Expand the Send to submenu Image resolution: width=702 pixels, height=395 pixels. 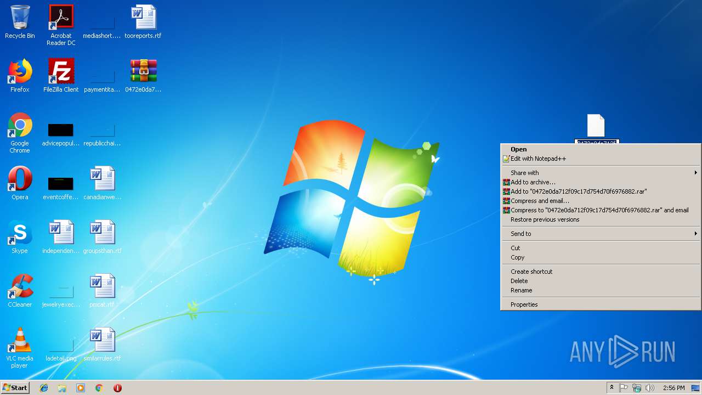(x=601, y=234)
